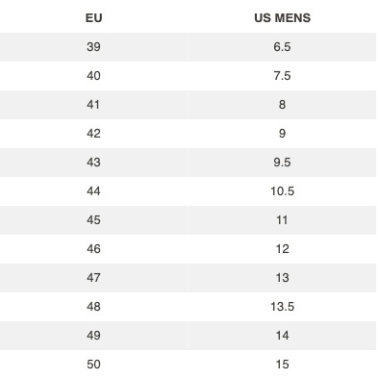378x379 pixels.
Task: Select US mens size 6.5 cell
Action: pos(282,47)
